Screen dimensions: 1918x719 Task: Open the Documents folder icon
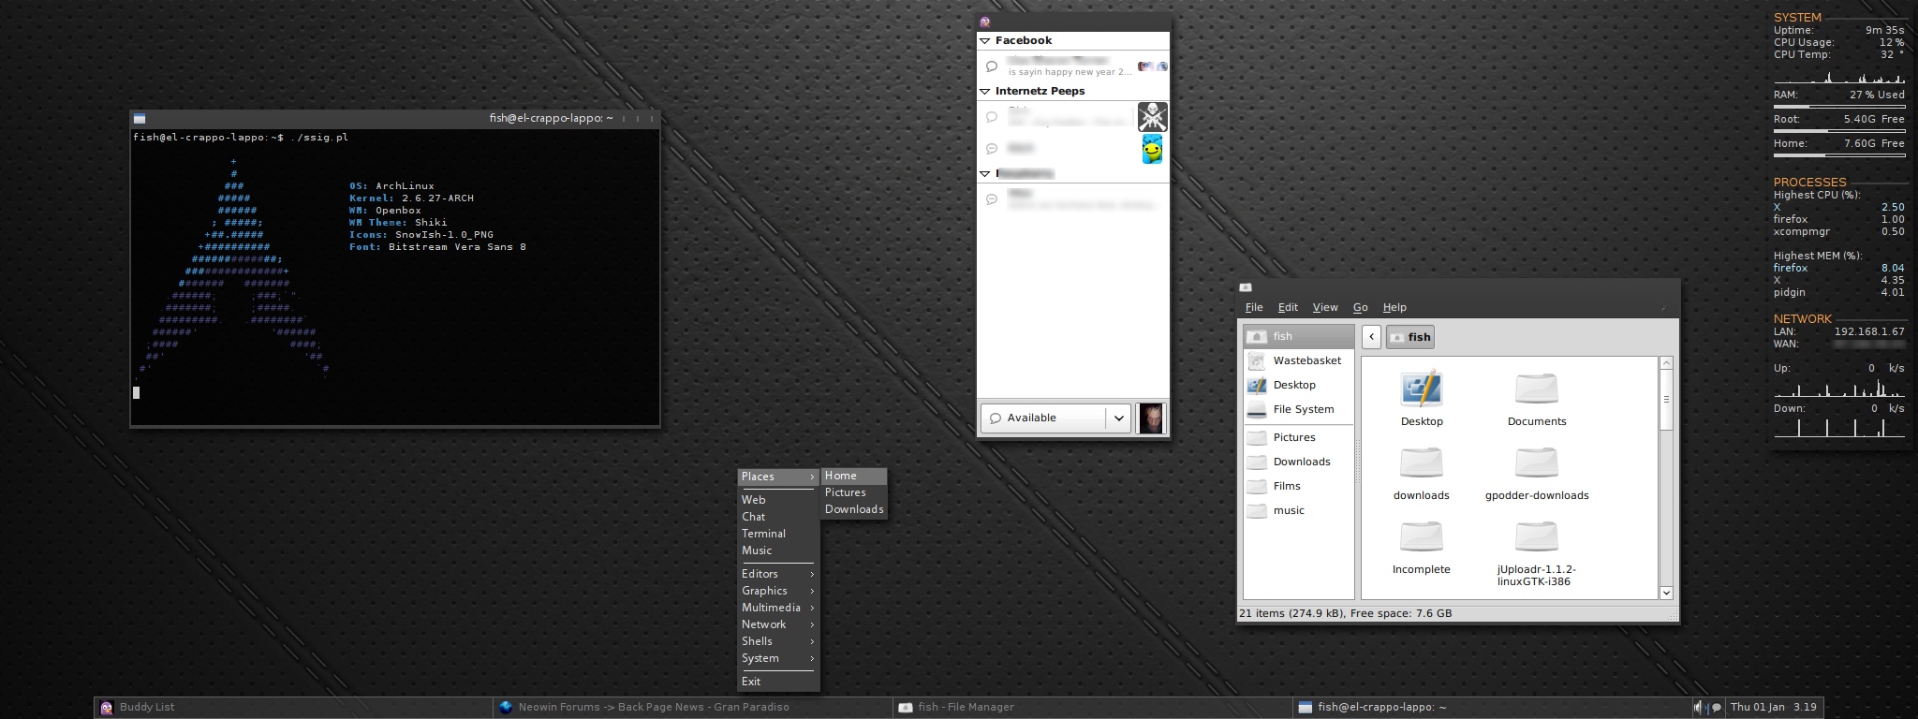click(x=1536, y=389)
